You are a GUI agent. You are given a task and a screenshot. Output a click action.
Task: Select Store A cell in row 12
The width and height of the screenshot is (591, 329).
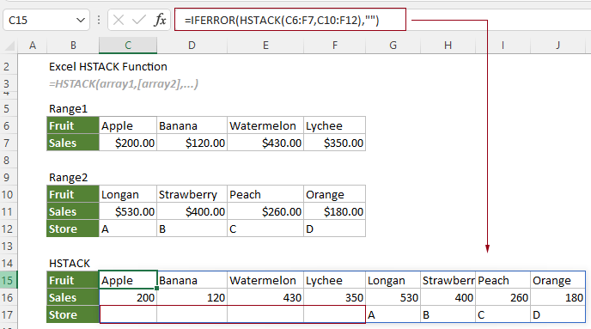pos(128,228)
